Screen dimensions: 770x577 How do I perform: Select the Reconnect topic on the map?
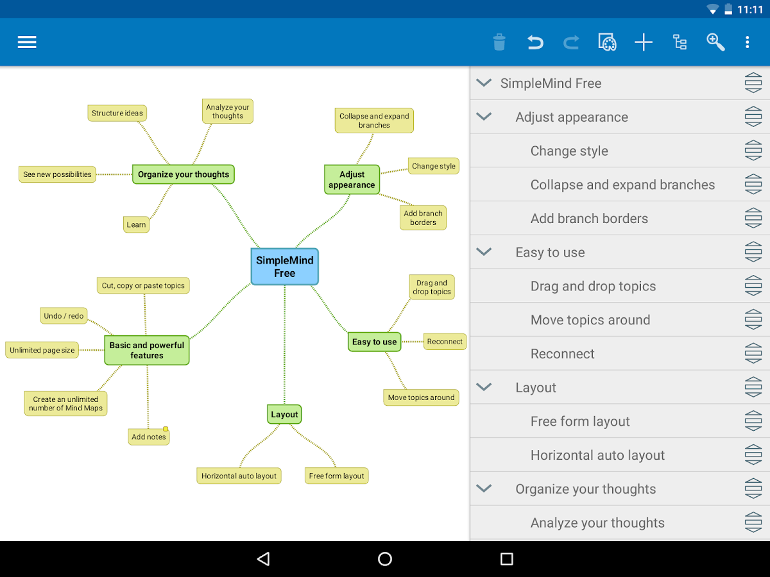(445, 342)
